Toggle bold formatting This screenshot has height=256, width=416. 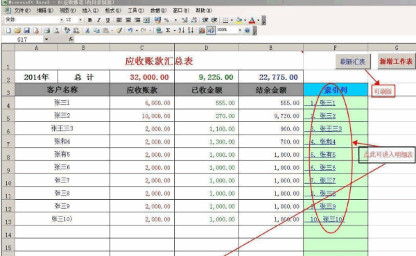tap(90, 20)
